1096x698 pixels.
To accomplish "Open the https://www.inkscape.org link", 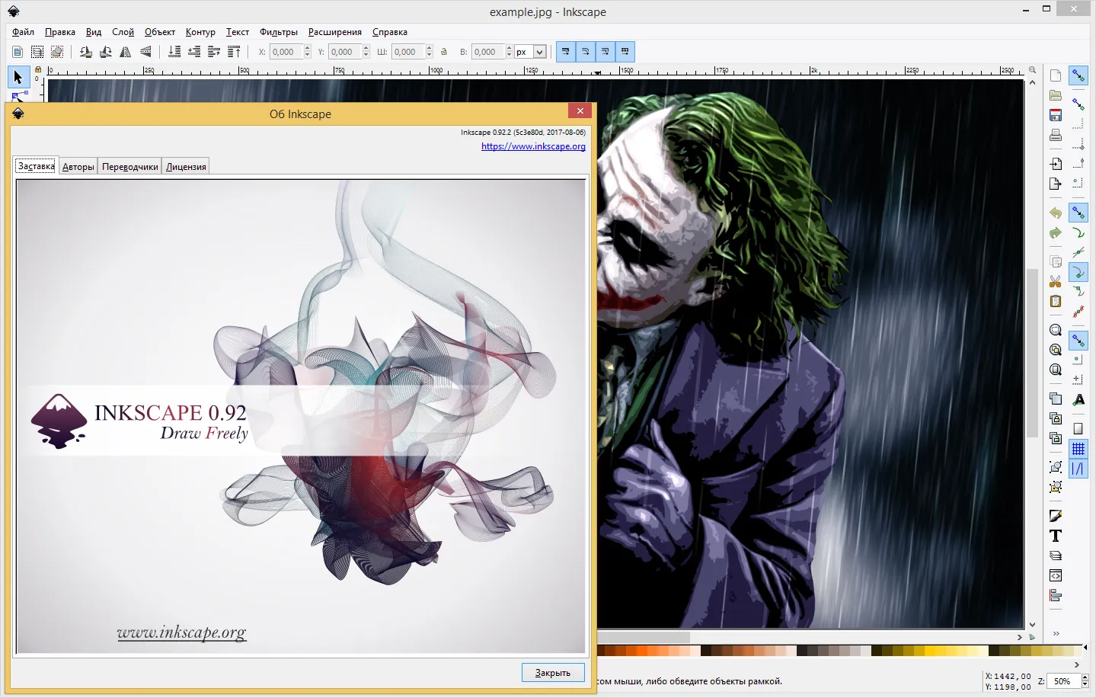I will point(533,146).
